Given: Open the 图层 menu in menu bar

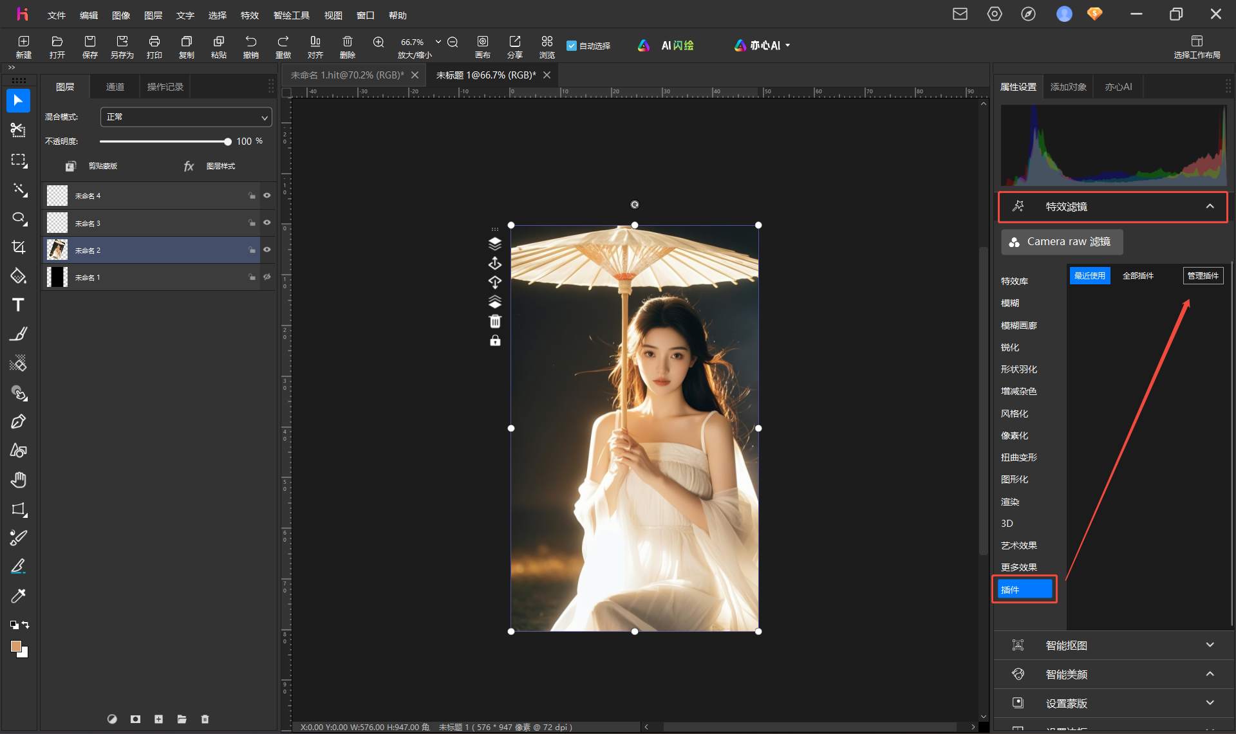Looking at the screenshot, I should (153, 15).
